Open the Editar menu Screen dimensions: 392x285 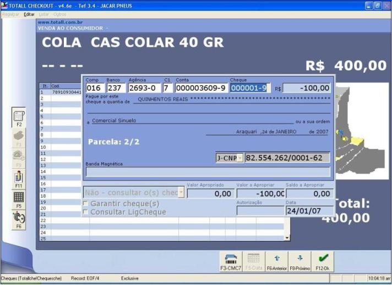pyautogui.click(x=29, y=14)
